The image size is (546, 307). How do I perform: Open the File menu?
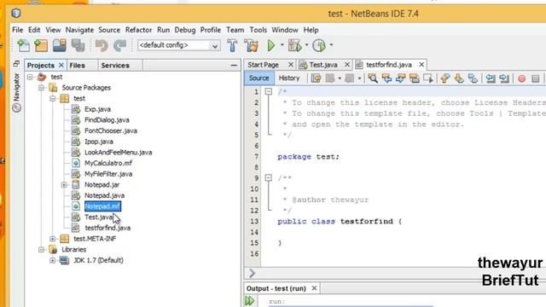point(17,30)
